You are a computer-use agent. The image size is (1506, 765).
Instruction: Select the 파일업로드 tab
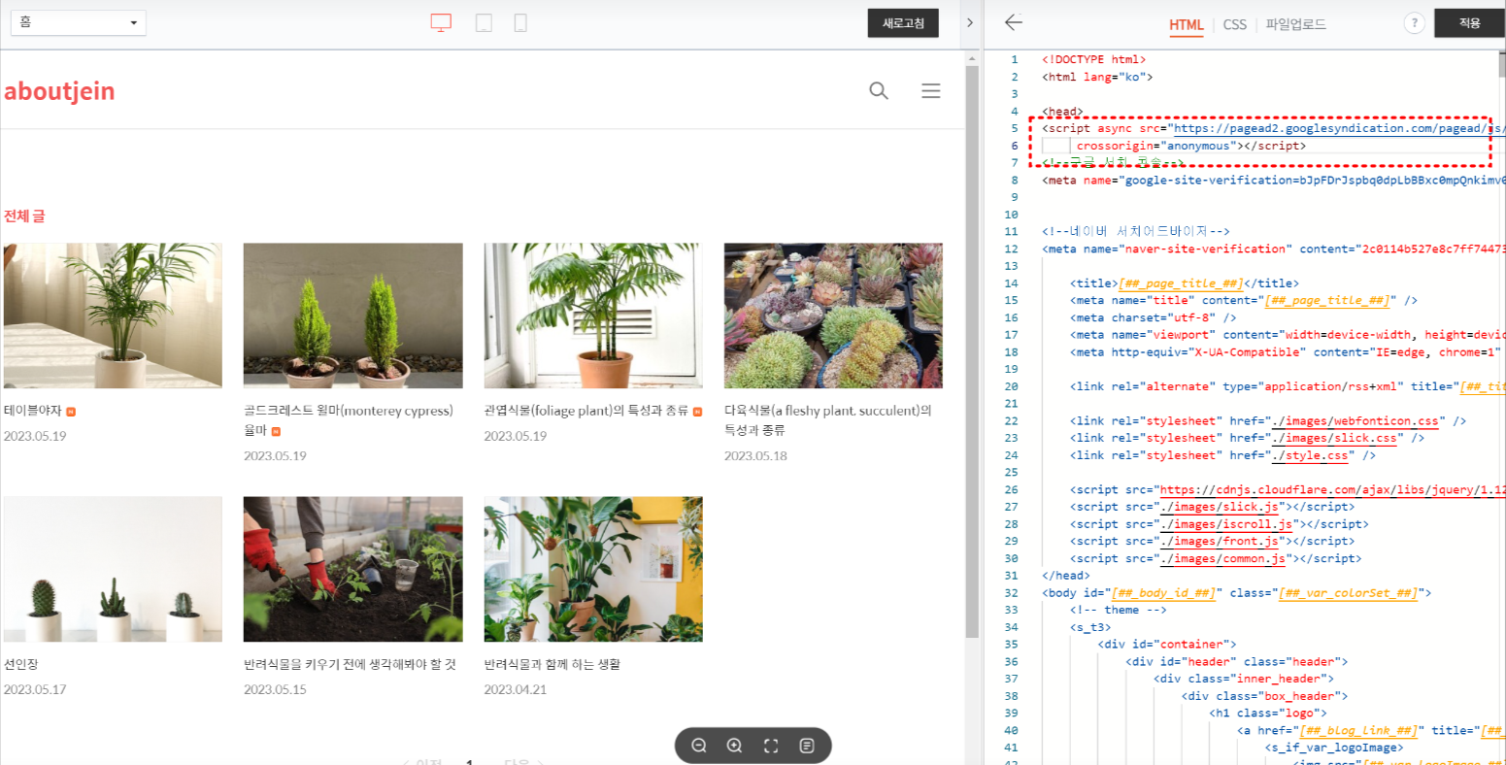click(1295, 24)
